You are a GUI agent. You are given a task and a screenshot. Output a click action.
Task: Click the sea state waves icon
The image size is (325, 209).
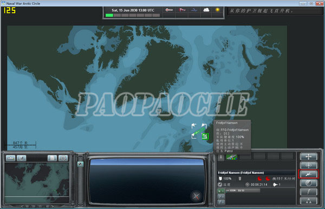tap(194, 10)
